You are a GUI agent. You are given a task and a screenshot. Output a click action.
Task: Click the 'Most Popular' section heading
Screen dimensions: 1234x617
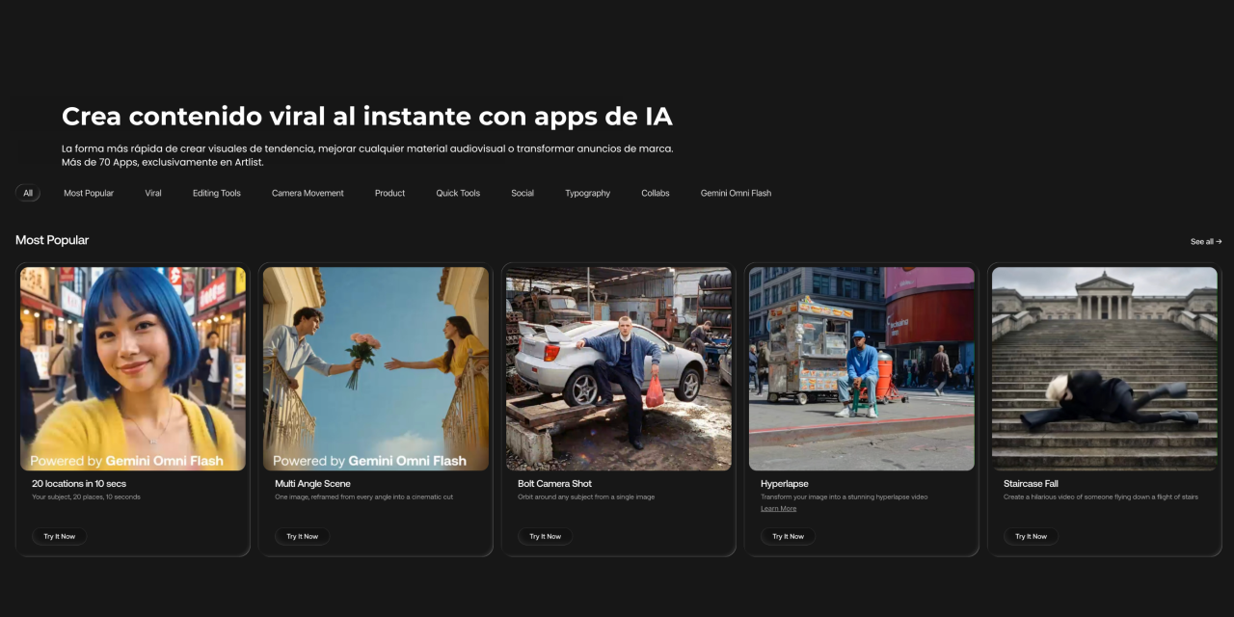(52, 240)
